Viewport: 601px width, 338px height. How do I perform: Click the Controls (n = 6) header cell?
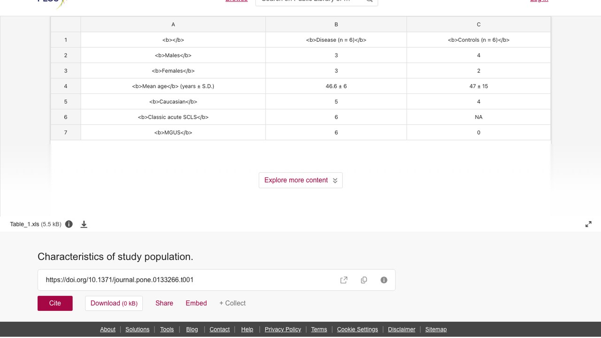point(478,40)
